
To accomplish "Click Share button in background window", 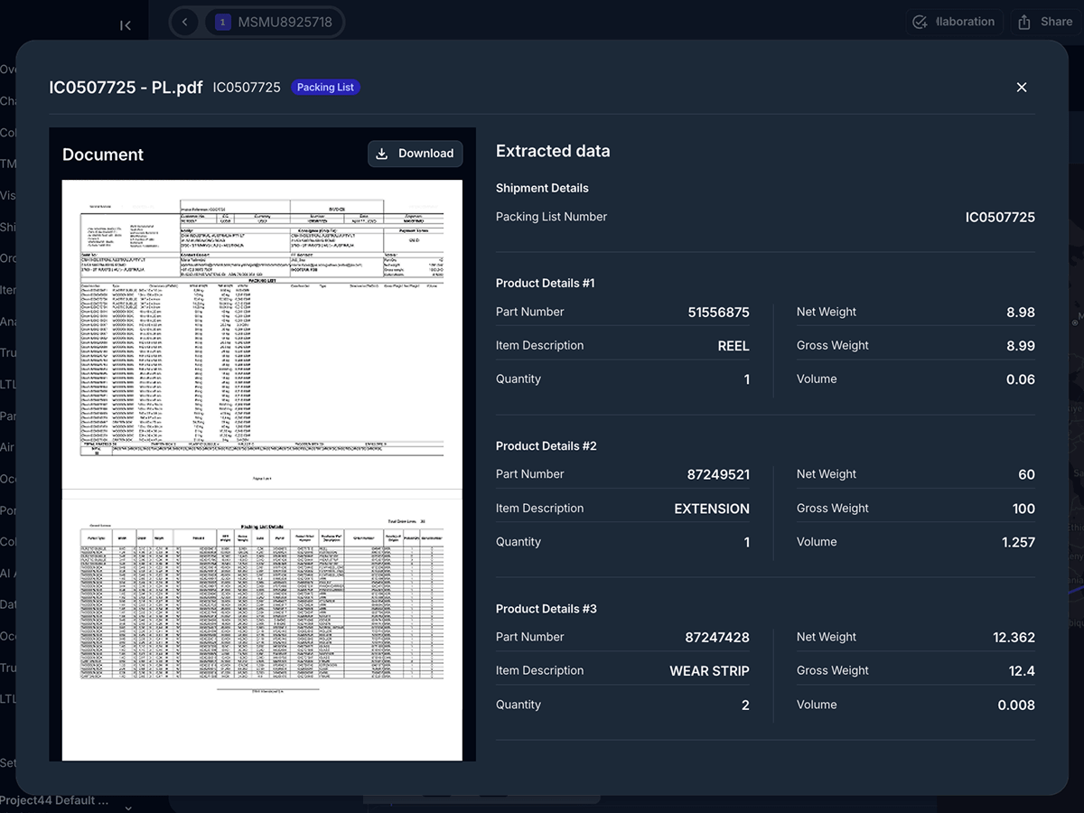I will coord(1046,22).
